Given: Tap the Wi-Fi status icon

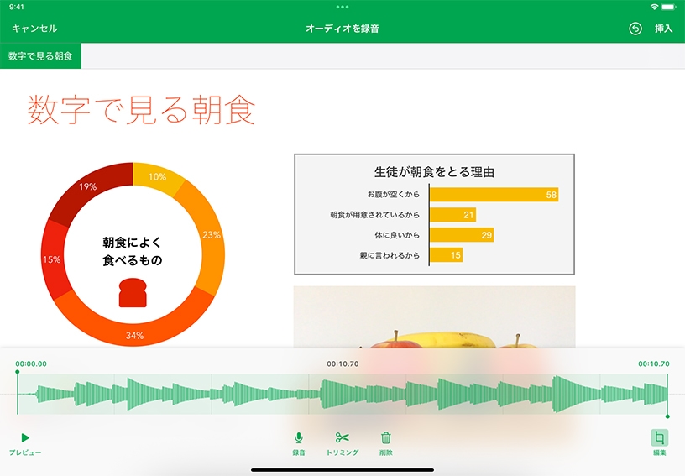Looking at the screenshot, I should (x=654, y=7).
